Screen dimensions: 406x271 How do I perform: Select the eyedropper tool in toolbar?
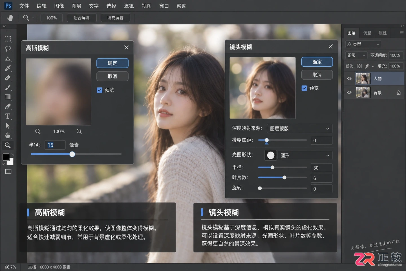(8, 68)
